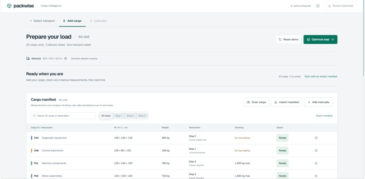Screen dimensions: 365x179
Task: Click Ready status badge for C04
Action: point(283,138)
